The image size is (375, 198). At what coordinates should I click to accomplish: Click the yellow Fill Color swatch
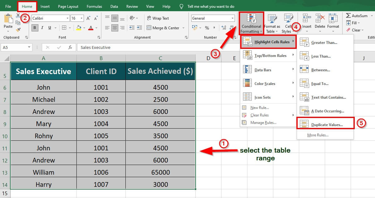79,28
